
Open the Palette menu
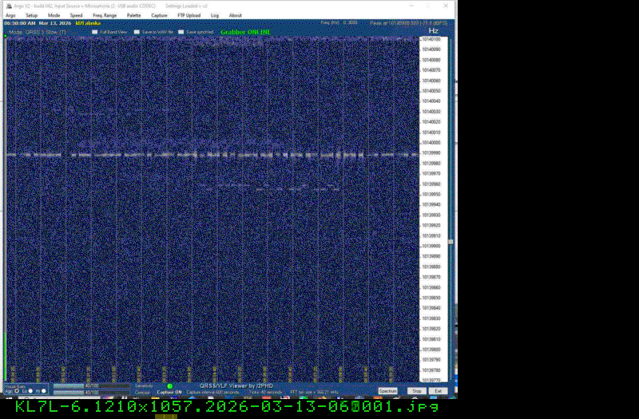pos(133,15)
